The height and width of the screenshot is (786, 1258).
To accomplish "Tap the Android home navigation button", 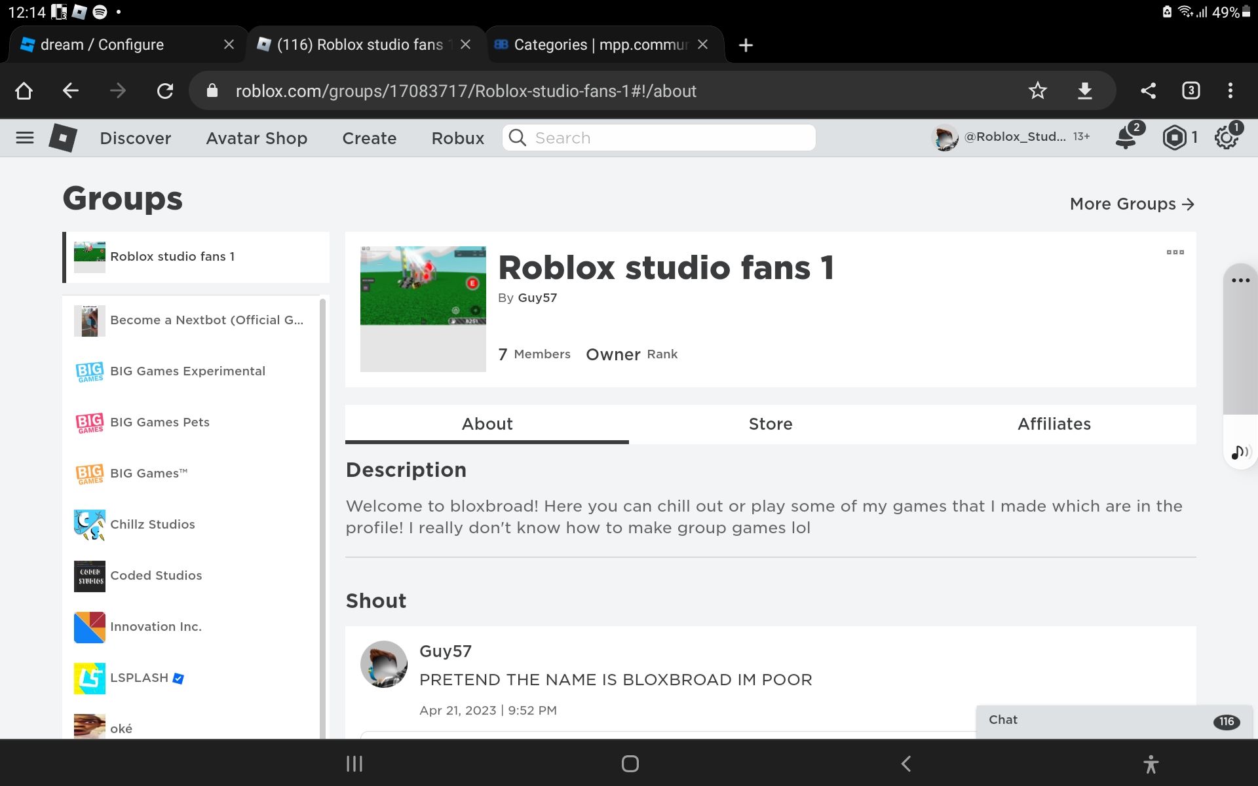I will (x=630, y=764).
